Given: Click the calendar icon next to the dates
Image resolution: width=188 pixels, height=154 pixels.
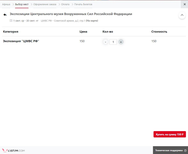Looking at the screenshot, I should click(11, 21).
